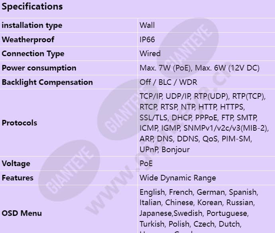Click the UPnP, Bonjour line

coord(165,150)
